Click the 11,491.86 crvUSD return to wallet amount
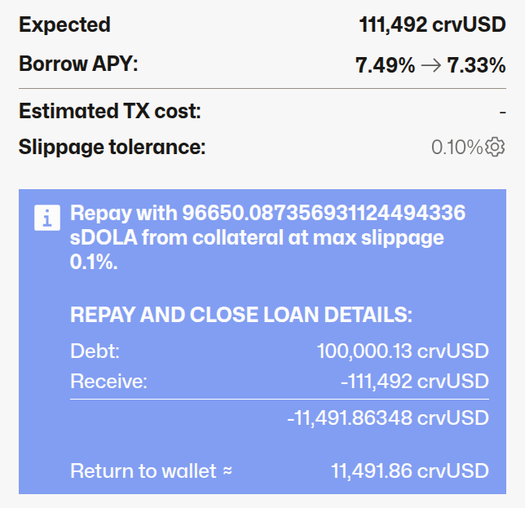525x508 pixels. [x=410, y=470]
